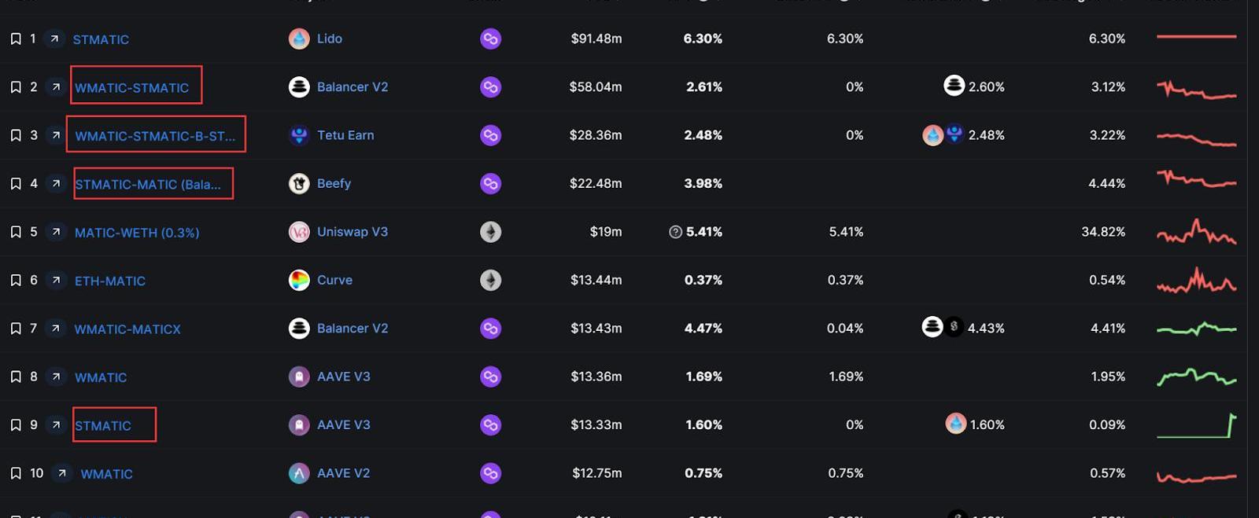Click the question mark beside 5.41% APY

(675, 232)
